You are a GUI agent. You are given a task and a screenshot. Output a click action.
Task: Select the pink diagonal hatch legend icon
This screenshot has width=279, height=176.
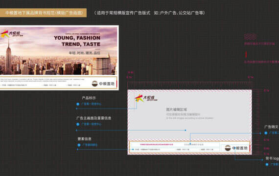pyautogui.click(x=250, y=37)
